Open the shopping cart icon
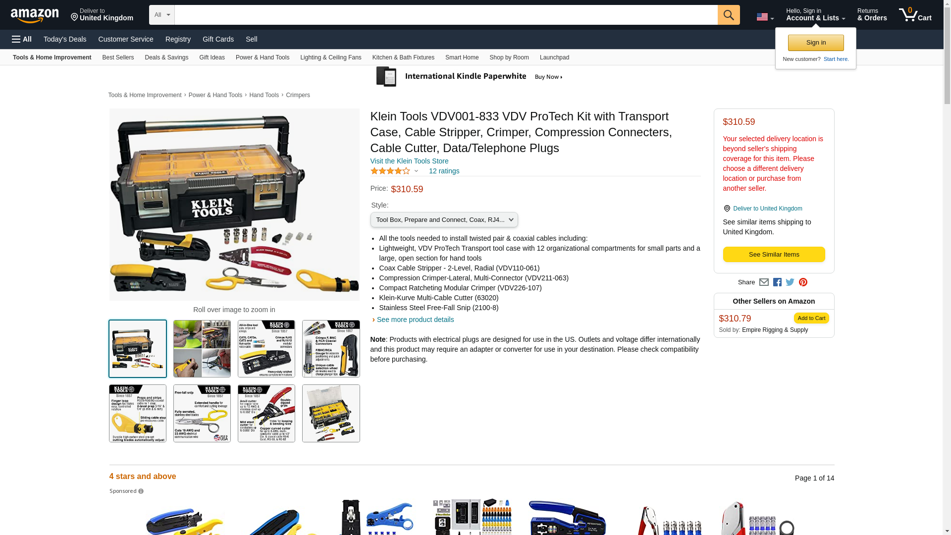 (915, 15)
